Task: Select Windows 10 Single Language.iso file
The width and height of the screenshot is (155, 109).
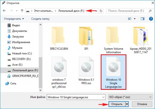Action: [113, 72]
